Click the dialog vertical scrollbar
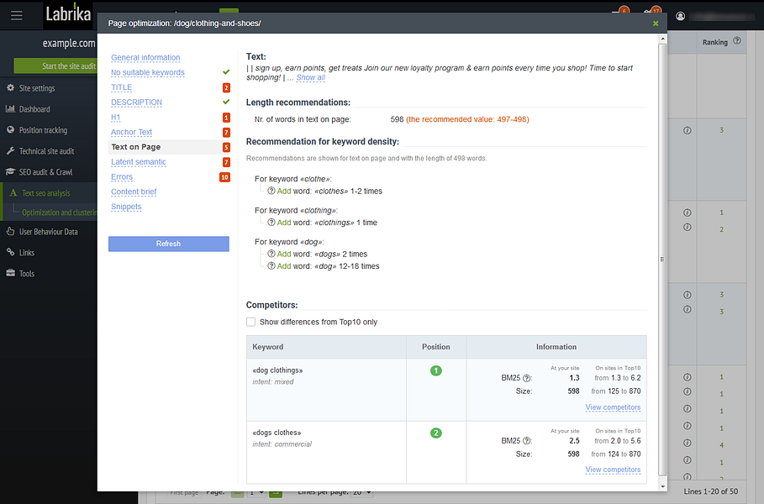 click(662, 259)
